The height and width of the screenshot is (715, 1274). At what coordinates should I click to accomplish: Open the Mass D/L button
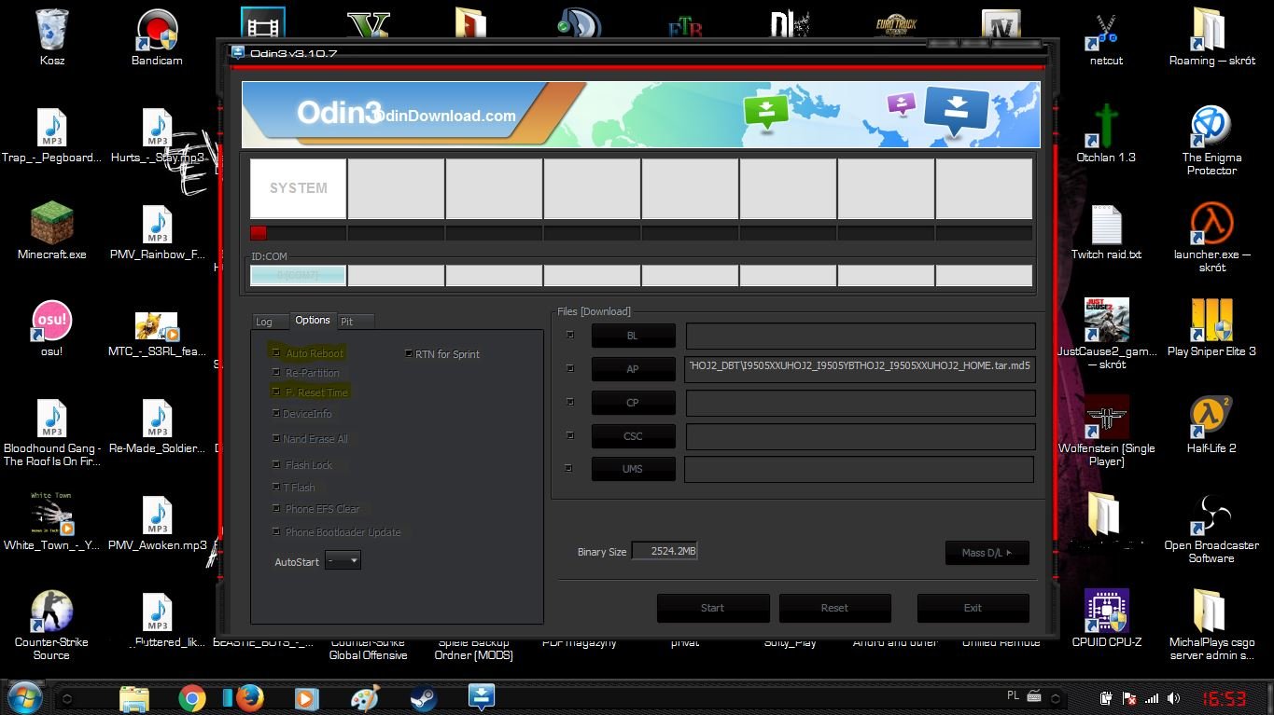(987, 553)
